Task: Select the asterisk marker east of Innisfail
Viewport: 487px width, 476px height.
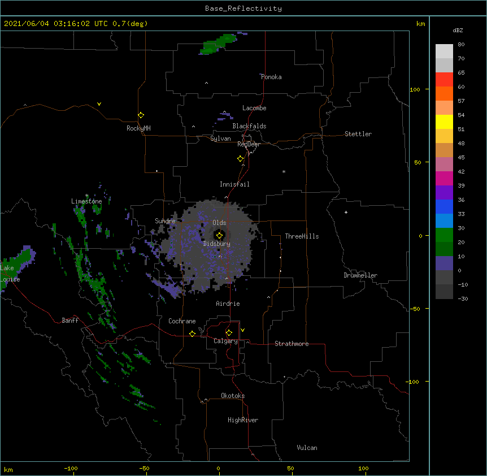Action: tap(284, 171)
